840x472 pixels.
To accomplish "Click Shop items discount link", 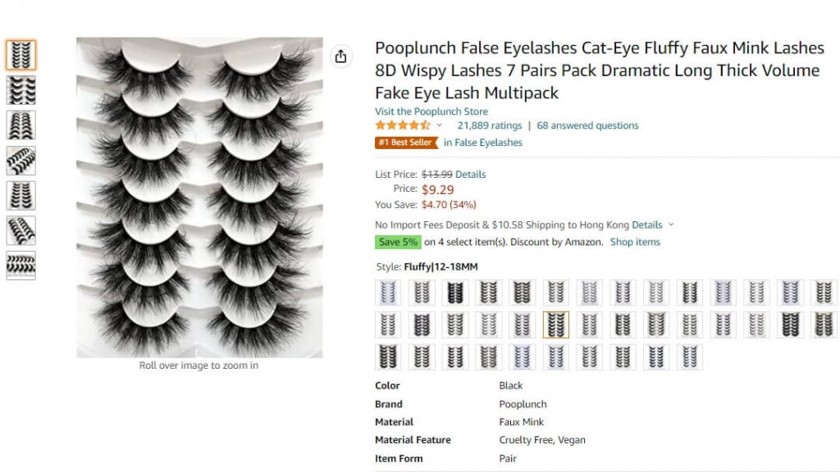I will [635, 242].
